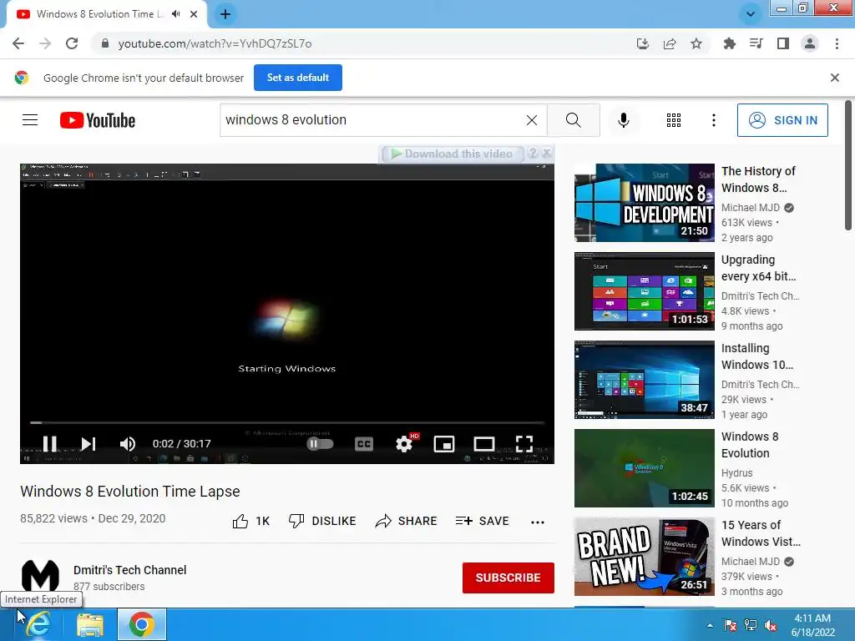Switch to theater mode
Screen dimensions: 855x641
pos(483,444)
